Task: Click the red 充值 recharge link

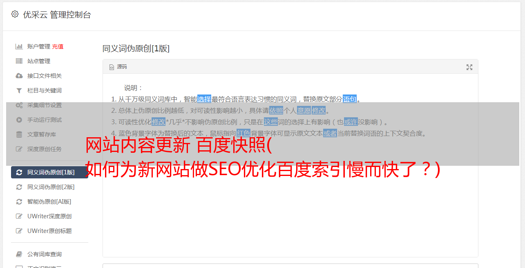Action: [x=58, y=46]
